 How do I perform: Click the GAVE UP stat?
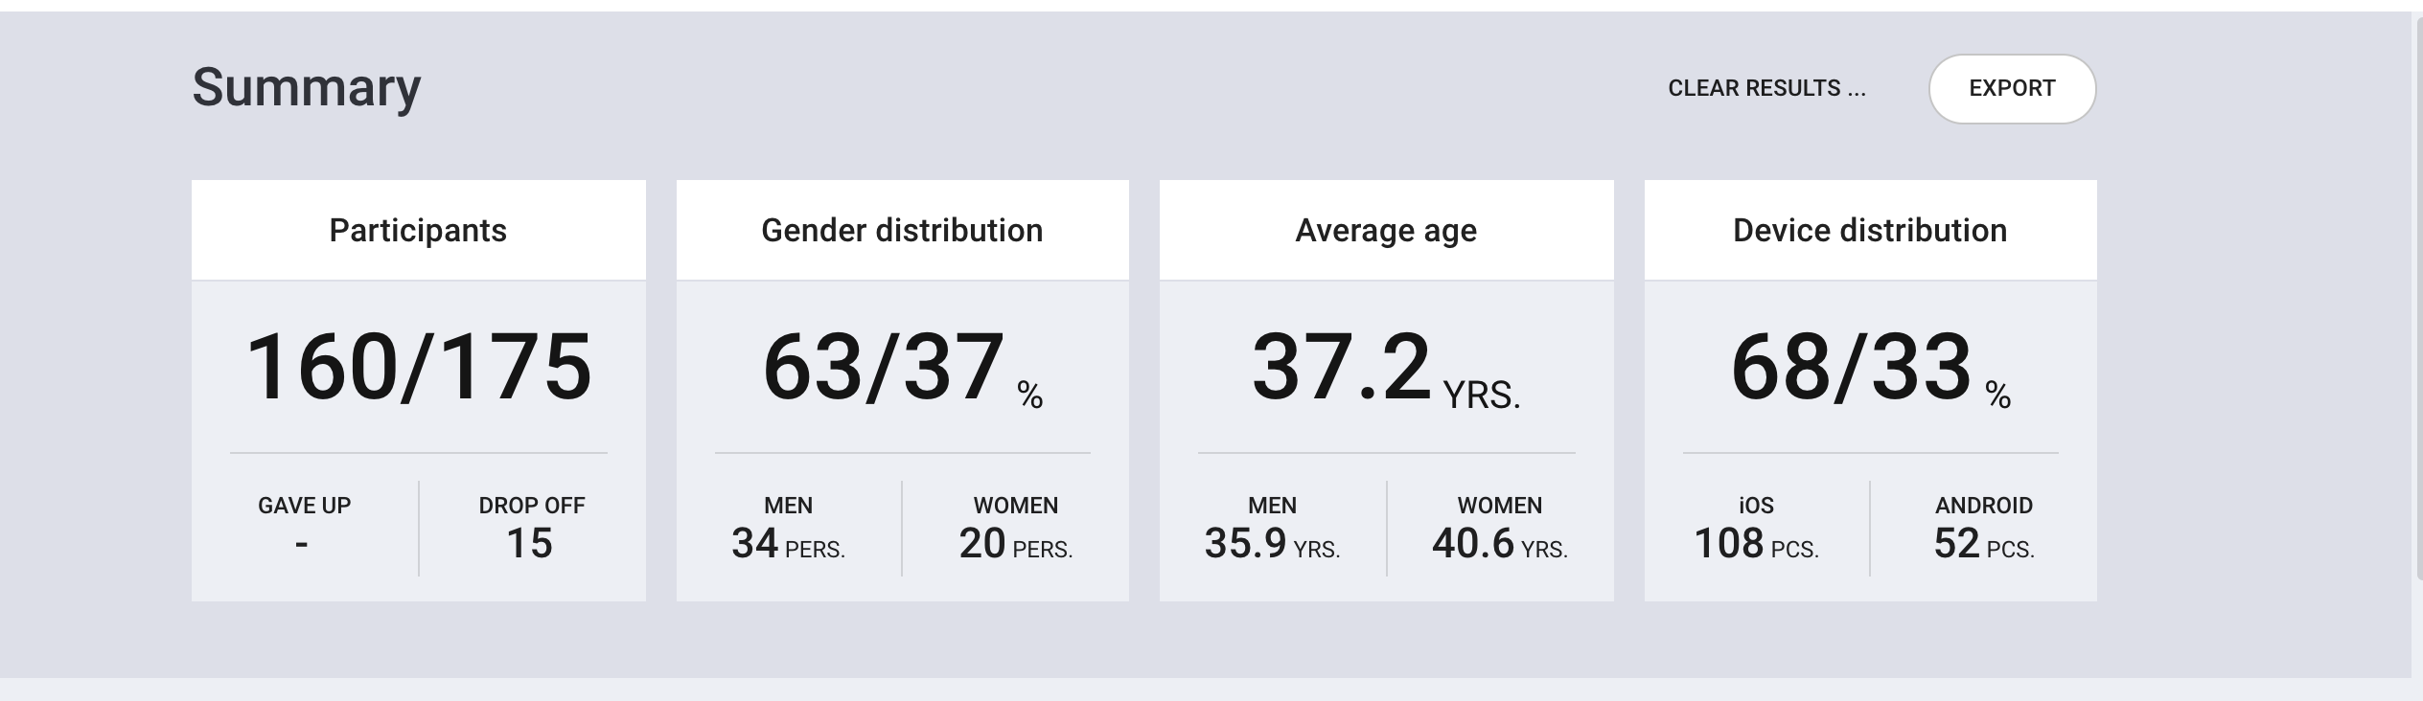click(x=305, y=525)
